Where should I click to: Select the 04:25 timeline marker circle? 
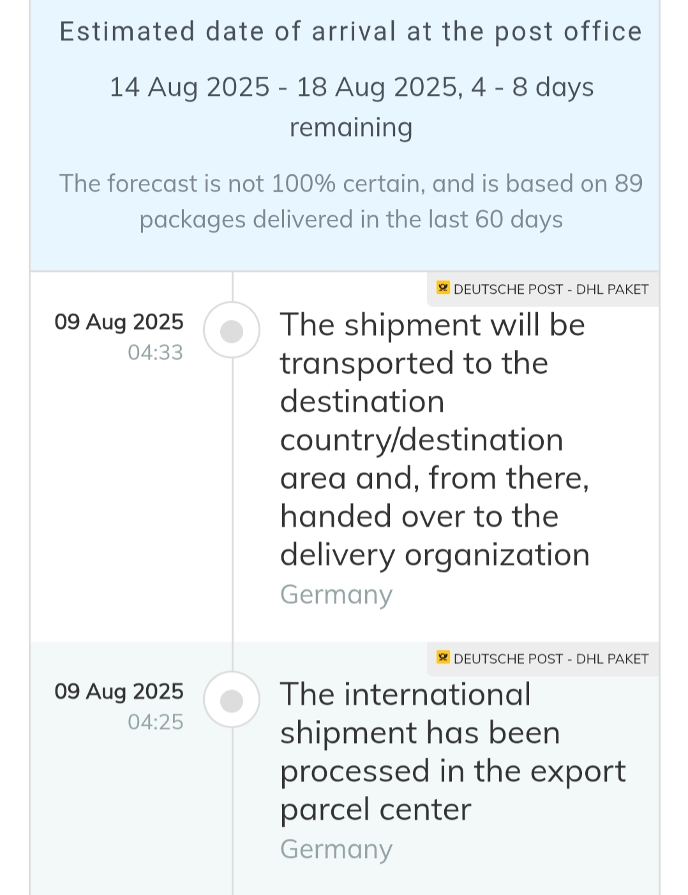coord(232,700)
